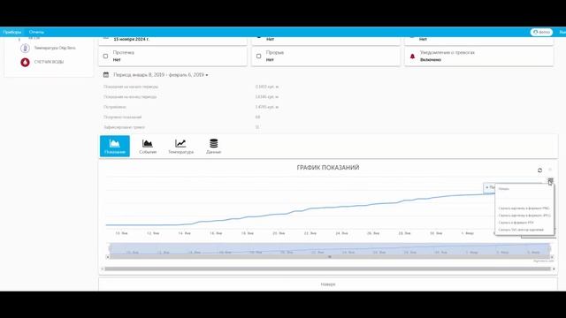
Task: Open the Температура device entry in sidebar
Action: pos(55,48)
